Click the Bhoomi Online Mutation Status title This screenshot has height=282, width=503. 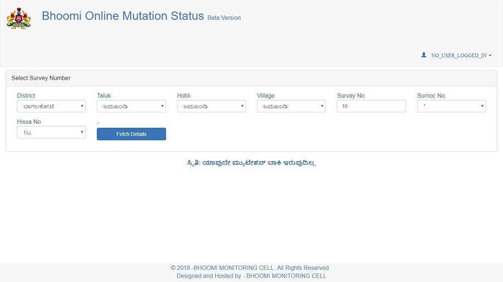coord(123,16)
